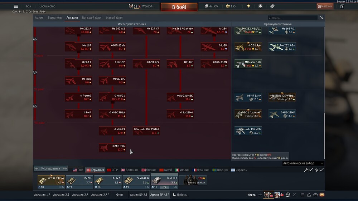Select the Франция nation flag
The width and height of the screenshot is (358, 201).
pos(201,170)
